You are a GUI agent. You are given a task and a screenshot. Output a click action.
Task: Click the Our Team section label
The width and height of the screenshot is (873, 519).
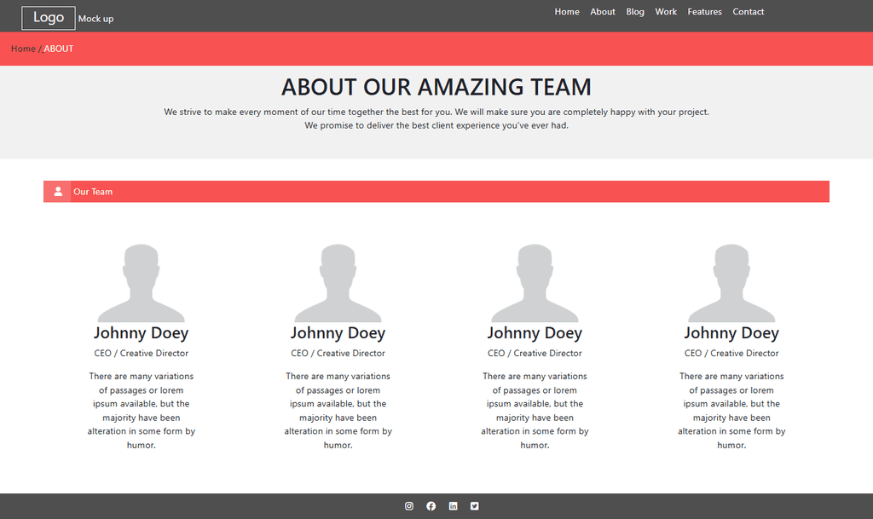93,192
